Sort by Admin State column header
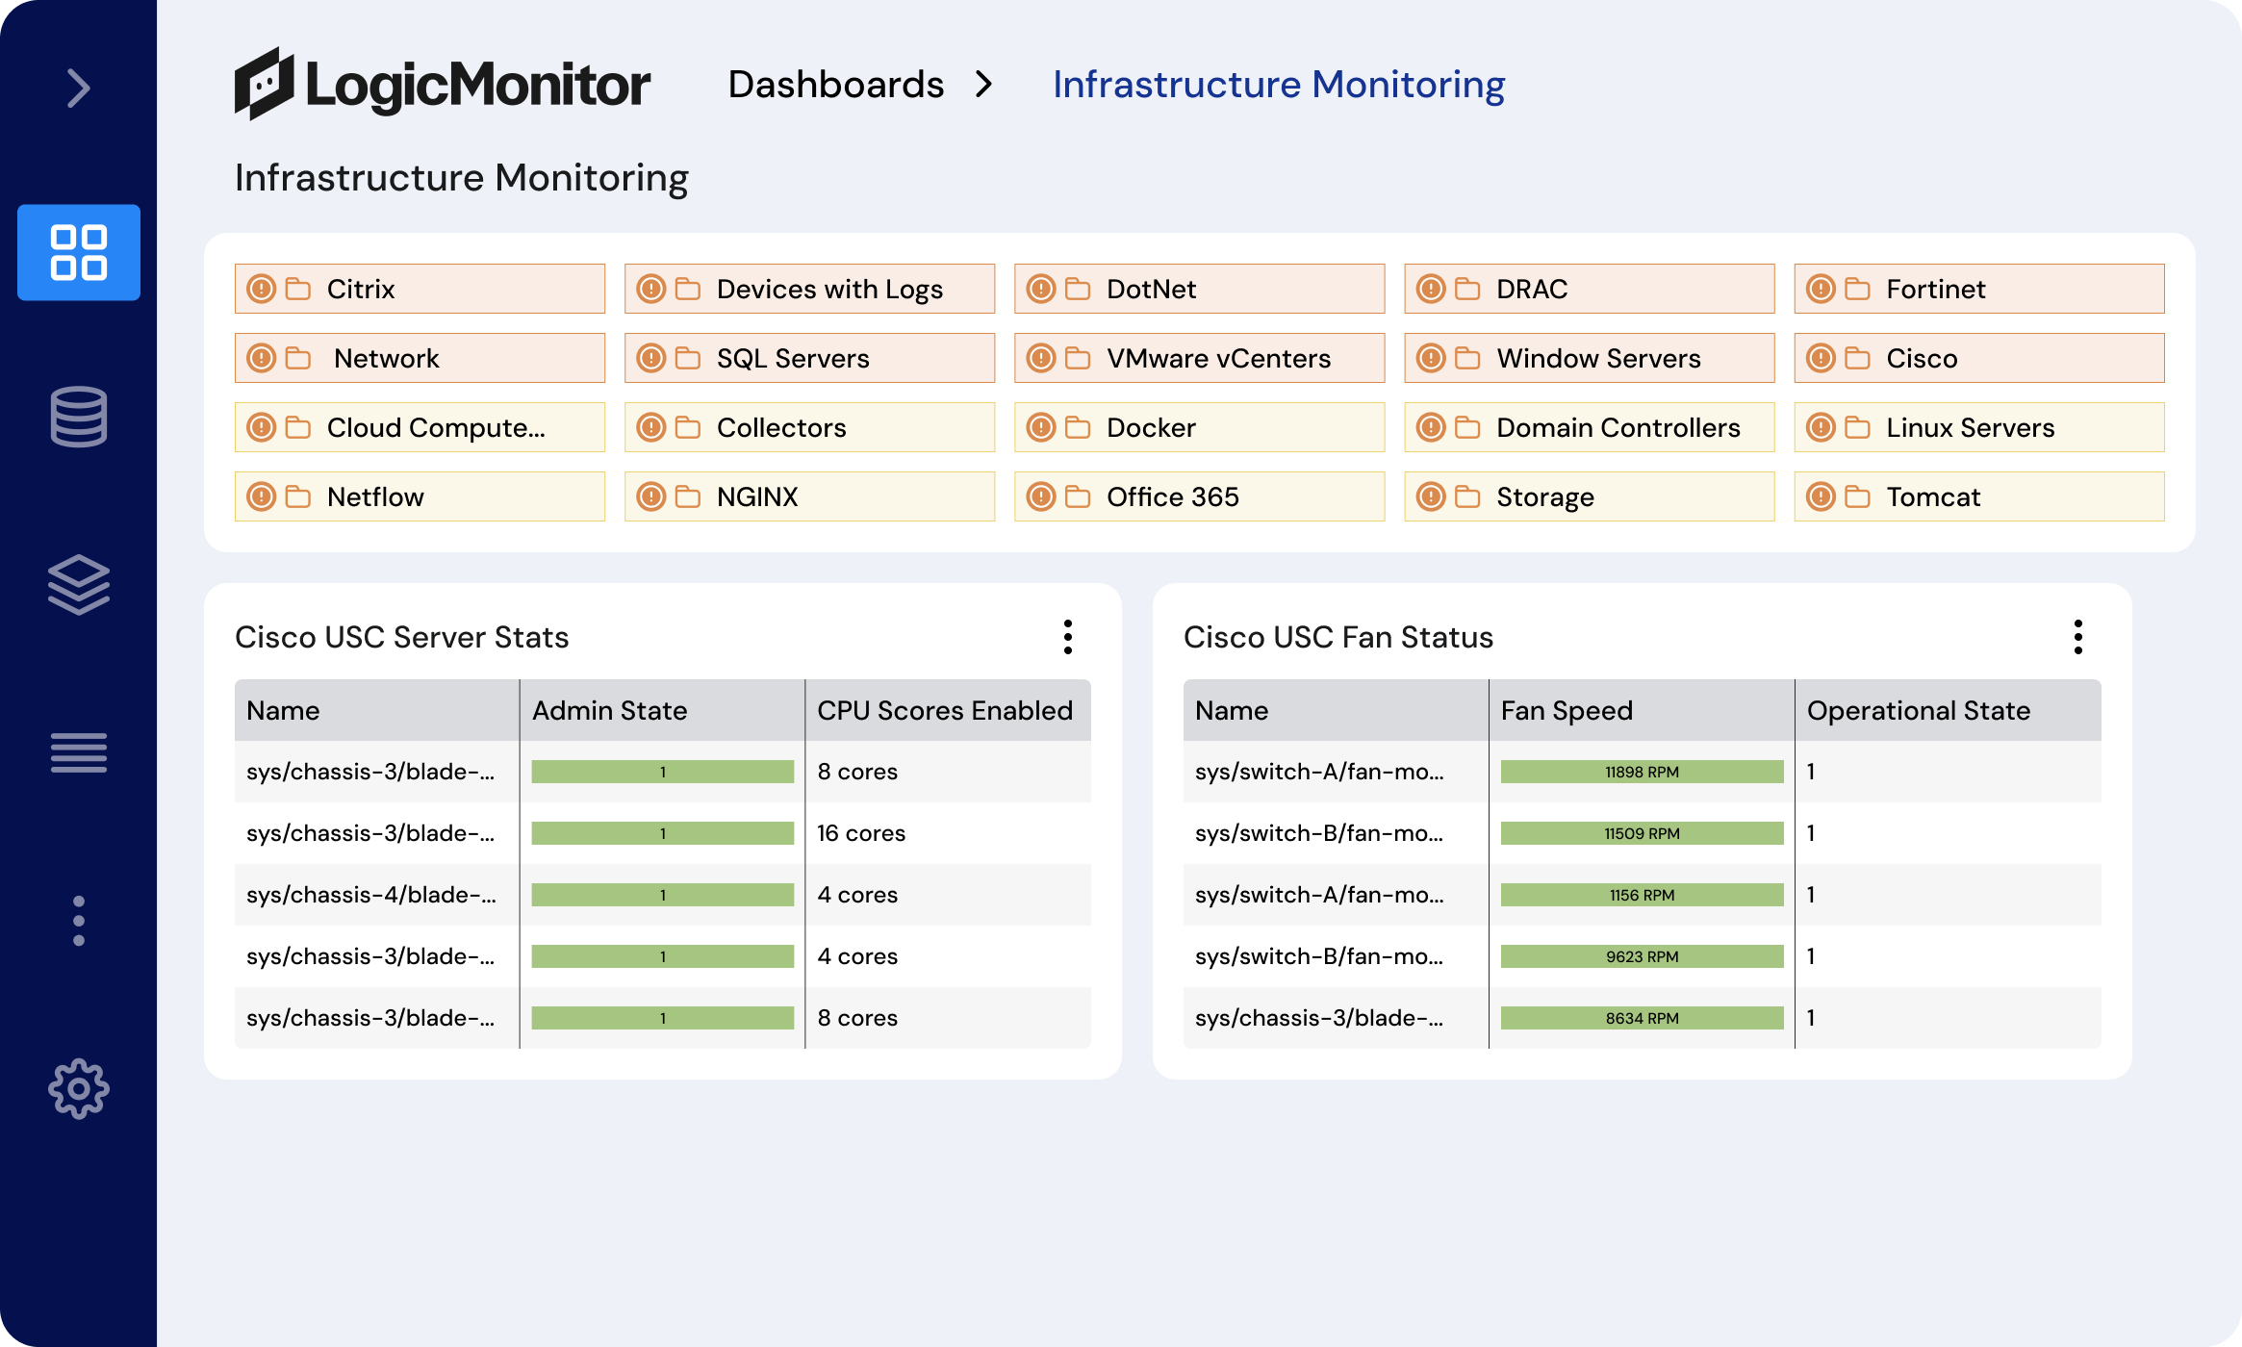The image size is (2242, 1347). point(662,710)
